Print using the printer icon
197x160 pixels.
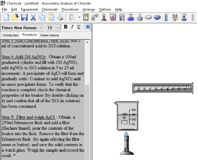click(60, 18)
